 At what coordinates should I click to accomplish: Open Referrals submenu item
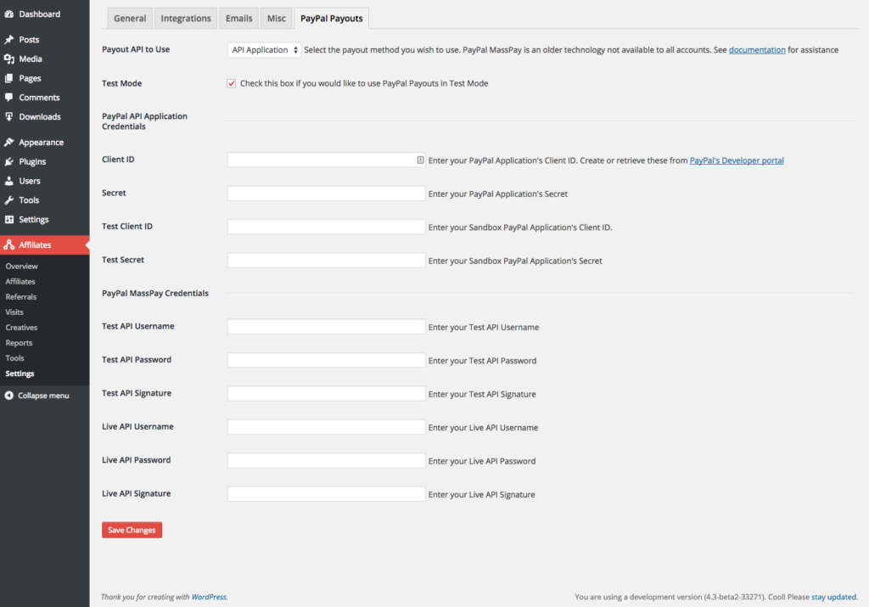[x=21, y=296]
